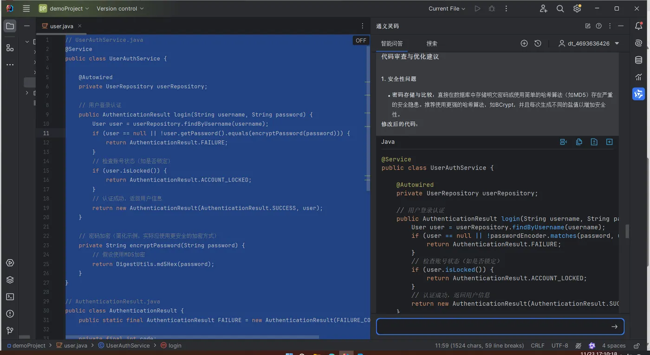Show more tool windows ellipsis in left sidebar
650x355 pixels.
coord(10,65)
